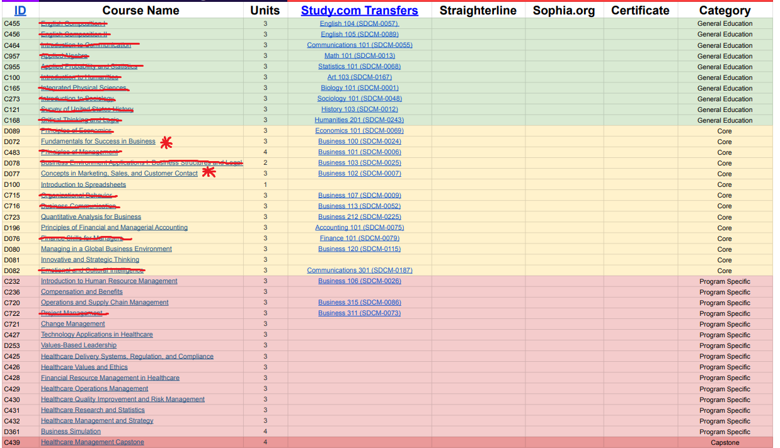This screenshot has height=448, width=780.
Task: Open Math 101 (SDCM-0013) link
Action: [x=359, y=56]
